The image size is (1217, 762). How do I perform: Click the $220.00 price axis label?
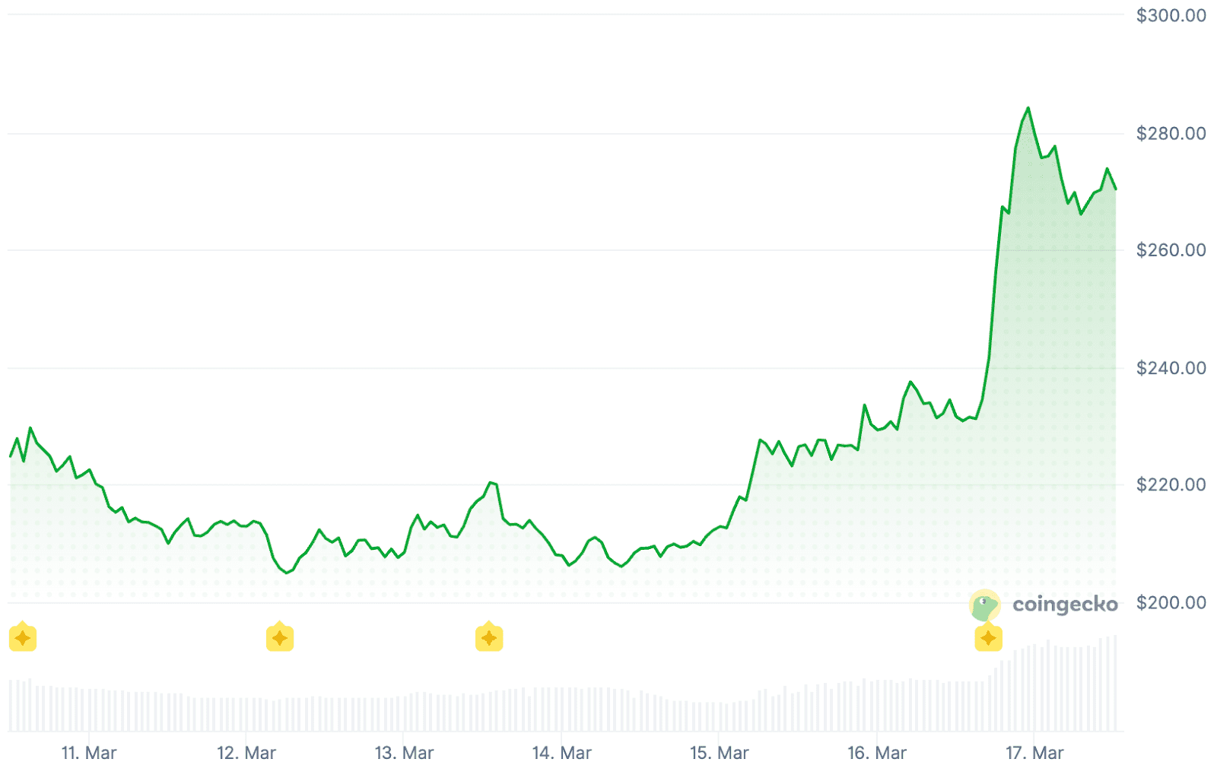click(x=1171, y=484)
